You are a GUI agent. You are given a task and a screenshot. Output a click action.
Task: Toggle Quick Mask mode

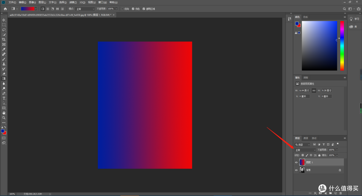4,138
